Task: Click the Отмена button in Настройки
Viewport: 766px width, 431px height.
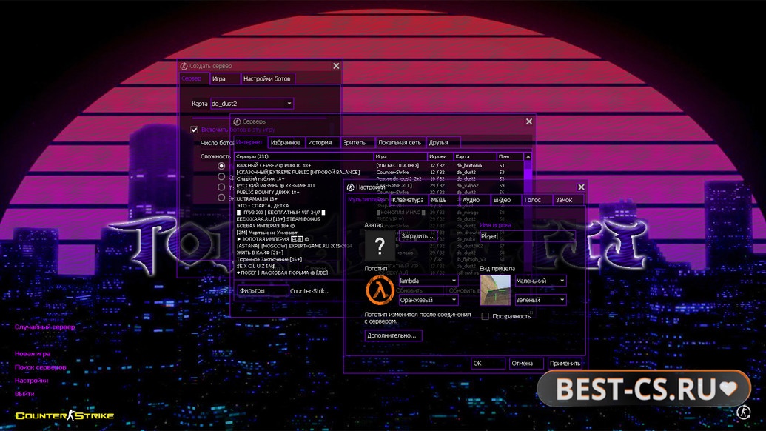Action: point(527,364)
